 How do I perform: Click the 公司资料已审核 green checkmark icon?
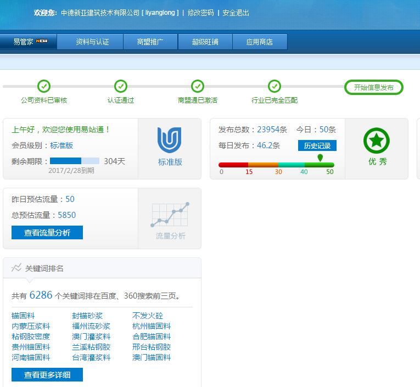tap(44, 86)
